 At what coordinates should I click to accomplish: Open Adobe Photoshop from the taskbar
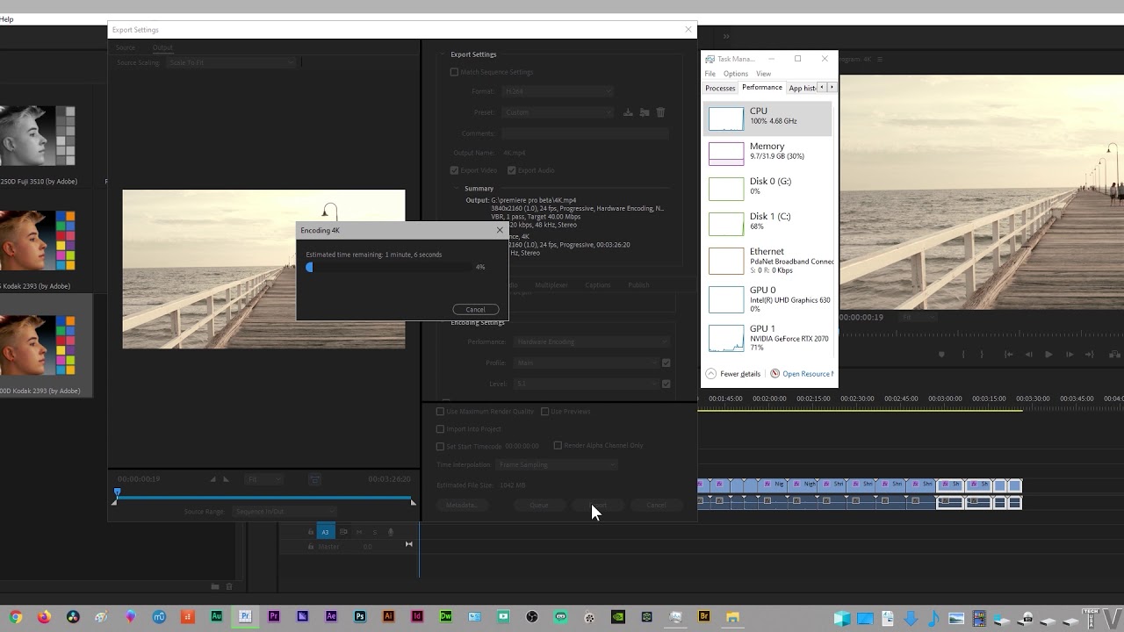coord(360,617)
